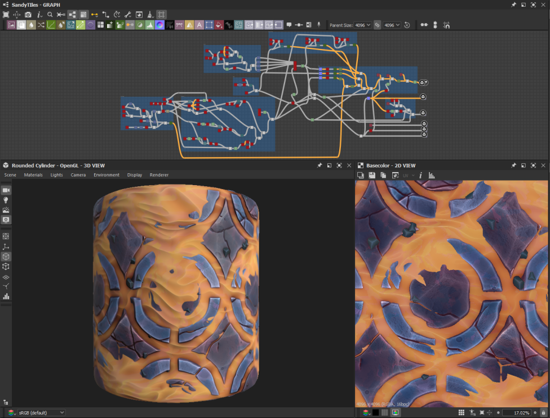
Task: Open the Materials menu
Action: click(33, 175)
